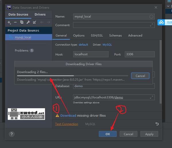Open the Connection type default dropdown link
The height and width of the screenshot is (148, 172).
click(x=83, y=45)
